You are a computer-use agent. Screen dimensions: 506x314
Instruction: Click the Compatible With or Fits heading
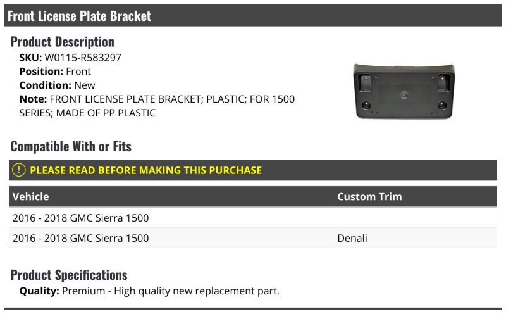click(x=71, y=146)
